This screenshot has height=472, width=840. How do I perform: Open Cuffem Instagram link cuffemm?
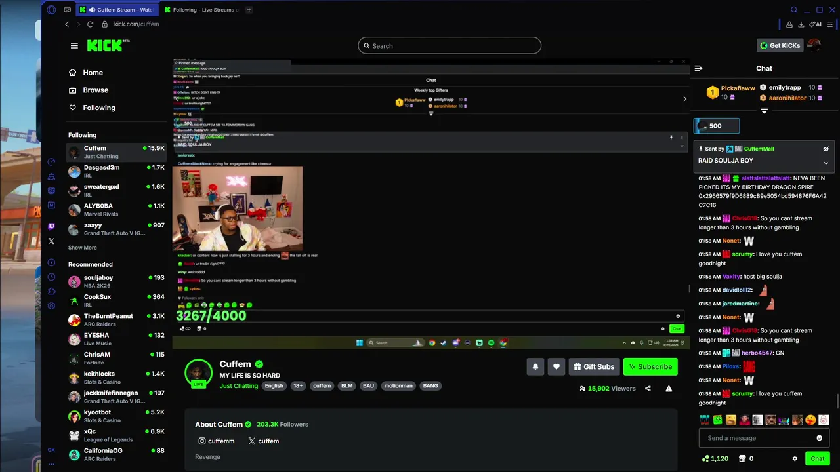click(x=216, y=441)
